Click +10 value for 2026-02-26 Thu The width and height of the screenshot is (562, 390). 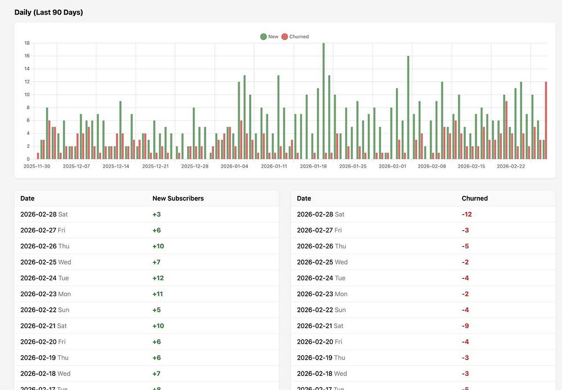coord(158,246)
